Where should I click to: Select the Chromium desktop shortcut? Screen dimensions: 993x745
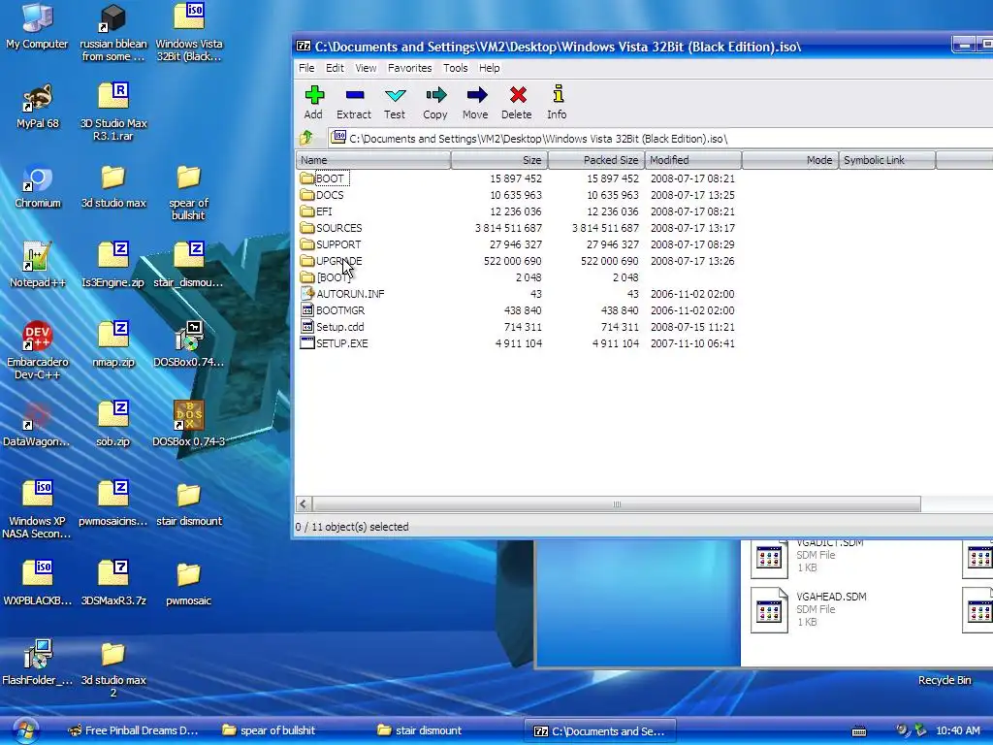(38, 186)
